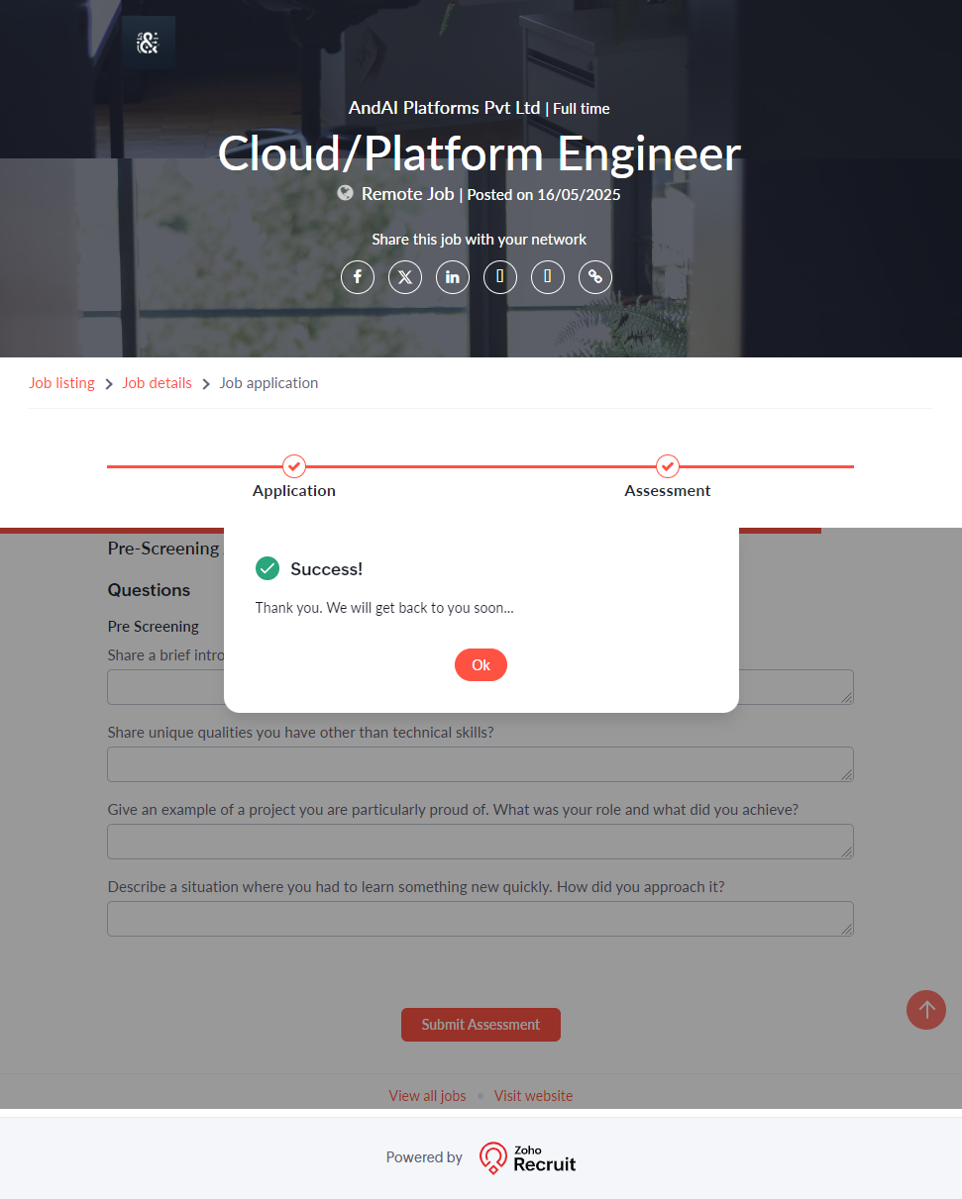This screenshot has height=1199, width=962.
Task: Open the View all jobs link
Action: tap(427, 1096)
